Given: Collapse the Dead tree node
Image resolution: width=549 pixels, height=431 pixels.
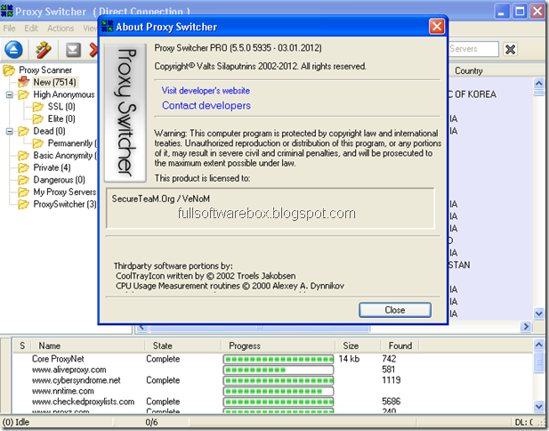Looking at the screenshot, I should coord(10,132).
